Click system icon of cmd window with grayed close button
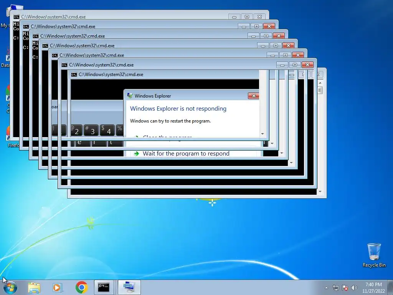Screen dimensions: 393x295 coord(16,17)
